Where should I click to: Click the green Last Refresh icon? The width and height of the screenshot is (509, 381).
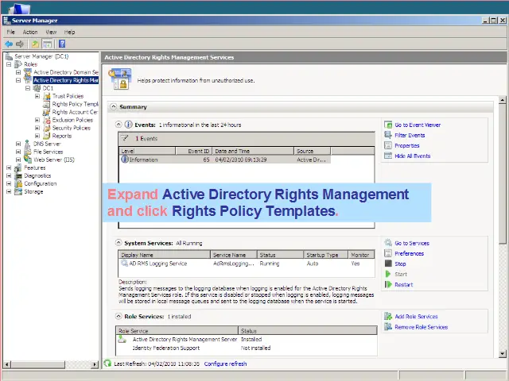click(107, 364)
